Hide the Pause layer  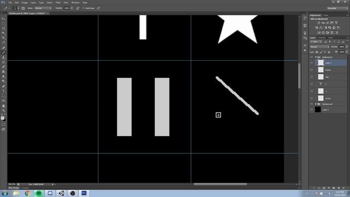312,70
